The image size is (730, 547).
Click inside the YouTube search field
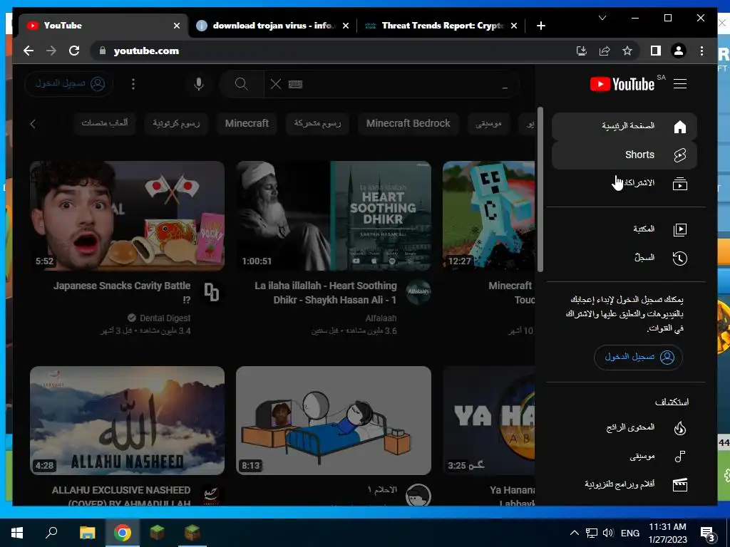391,84
